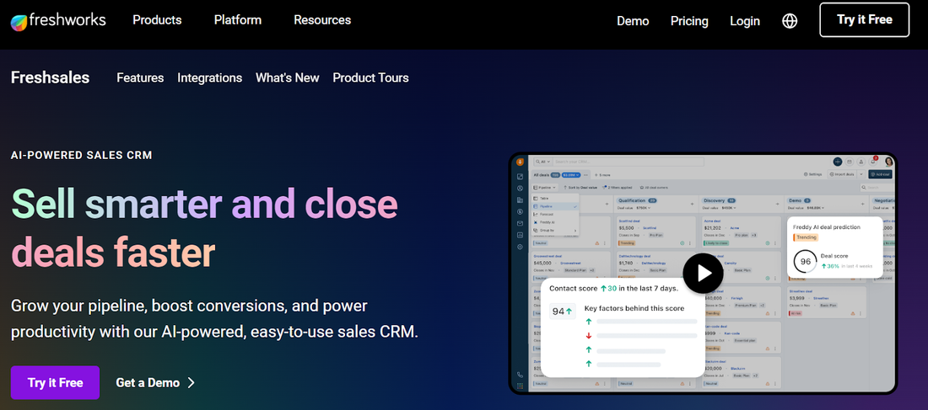This screenshot has height=410, width=928.
Task: Open Product Tours
Action: 370,78
